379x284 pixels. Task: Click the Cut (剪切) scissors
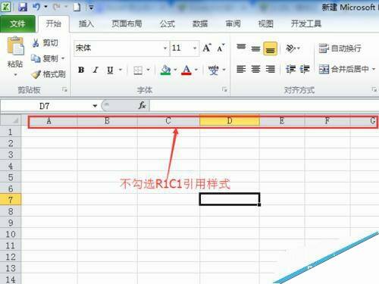coord(36,43)
